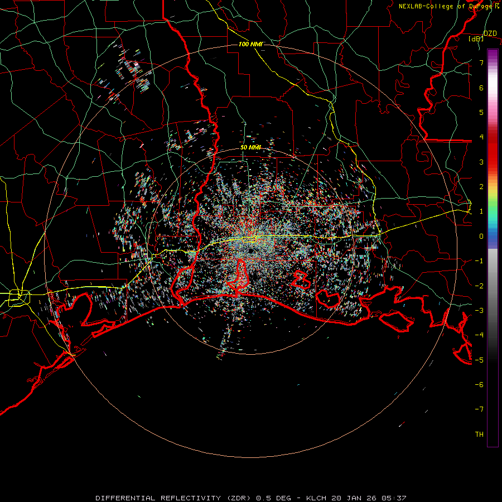The height and width of the screenshot is (502, 502).
Task: Click the "-2" scale value label
Action: pyautogui.click(x=479, y=286)
